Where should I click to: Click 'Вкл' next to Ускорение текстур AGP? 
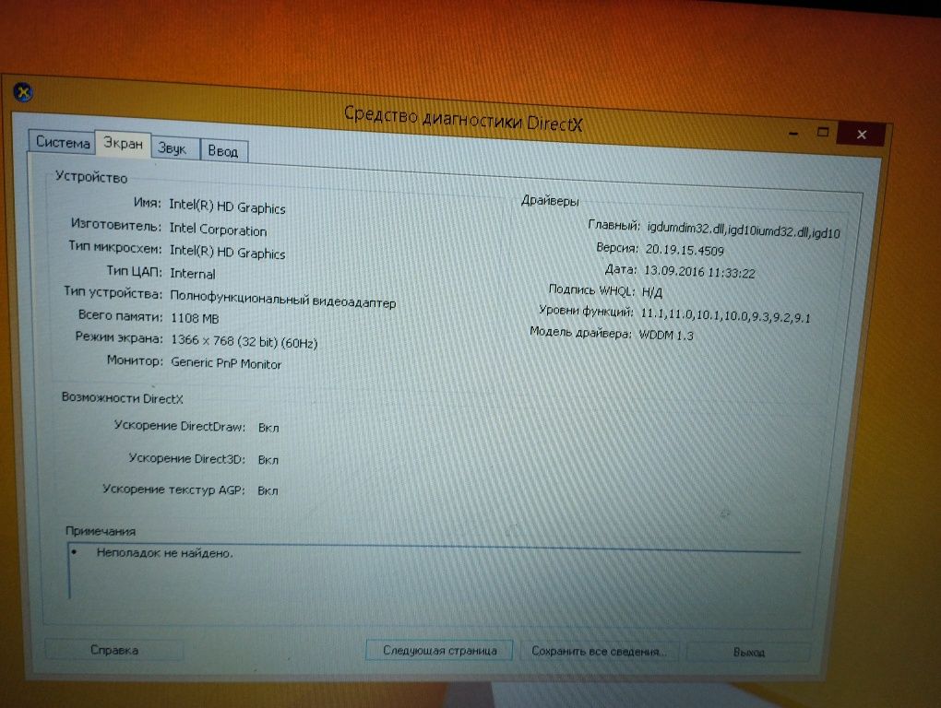268,490
